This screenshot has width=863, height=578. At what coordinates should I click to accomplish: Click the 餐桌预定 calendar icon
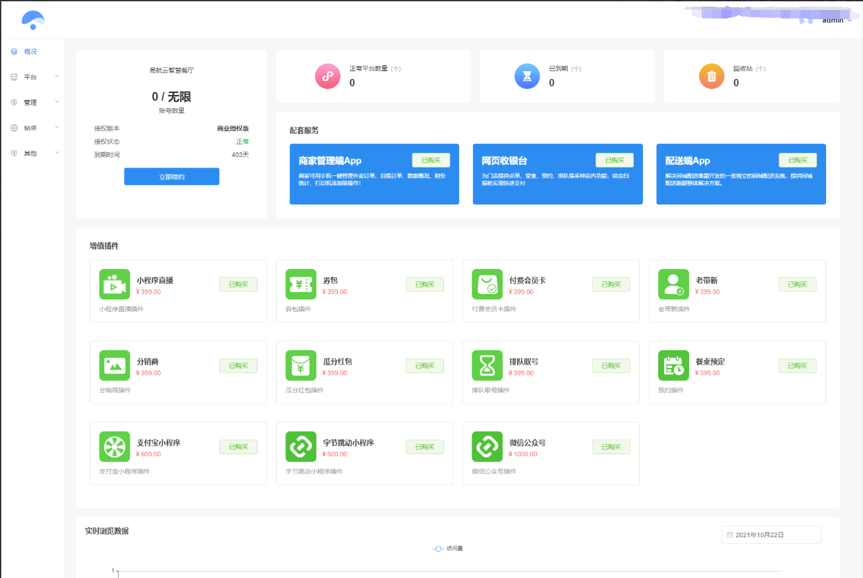click(674, 365)
